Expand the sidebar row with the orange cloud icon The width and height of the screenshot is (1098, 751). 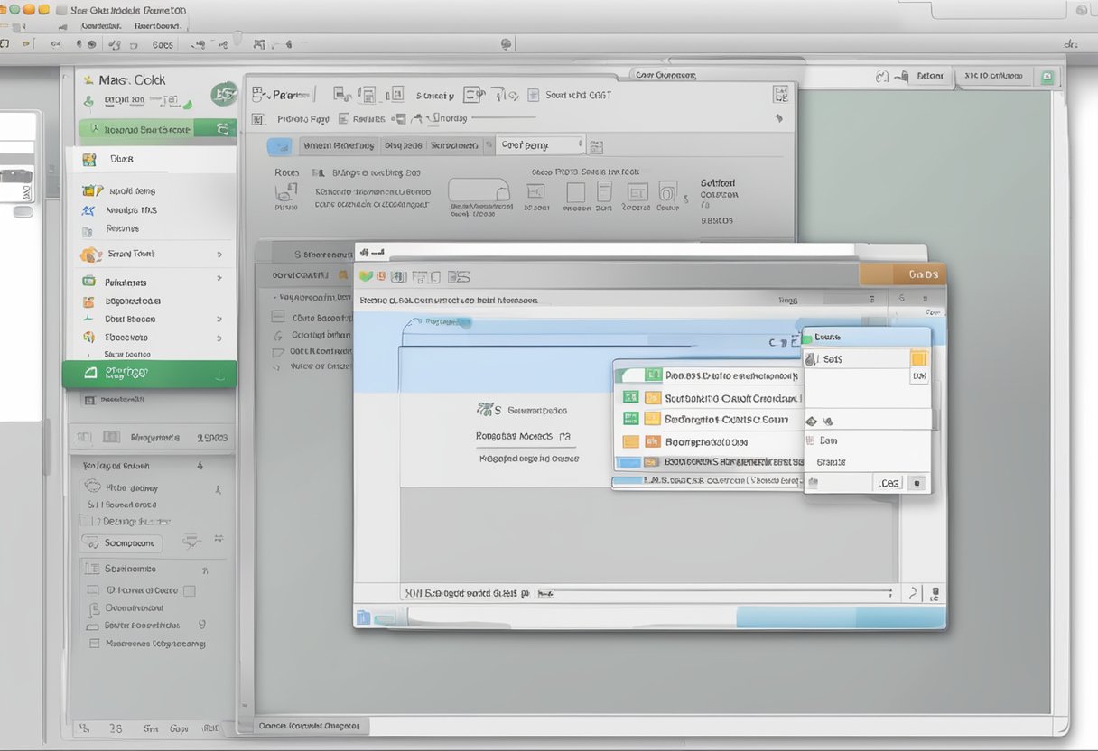[219, 255]
